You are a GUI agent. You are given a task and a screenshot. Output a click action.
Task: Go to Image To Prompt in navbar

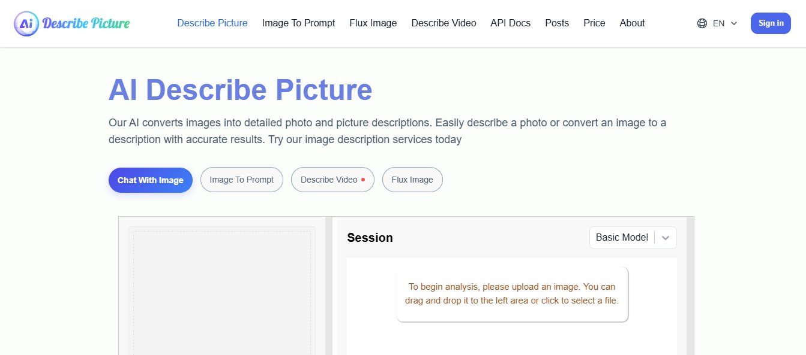[298, 23]
